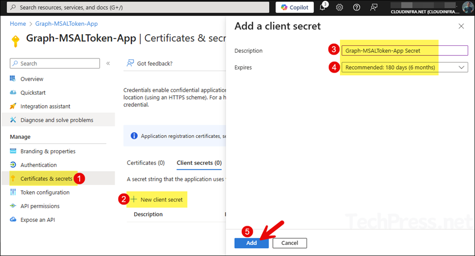Open the notifications bell icon
The width and height of the screenshot is (475, 256).
(323, 7)
